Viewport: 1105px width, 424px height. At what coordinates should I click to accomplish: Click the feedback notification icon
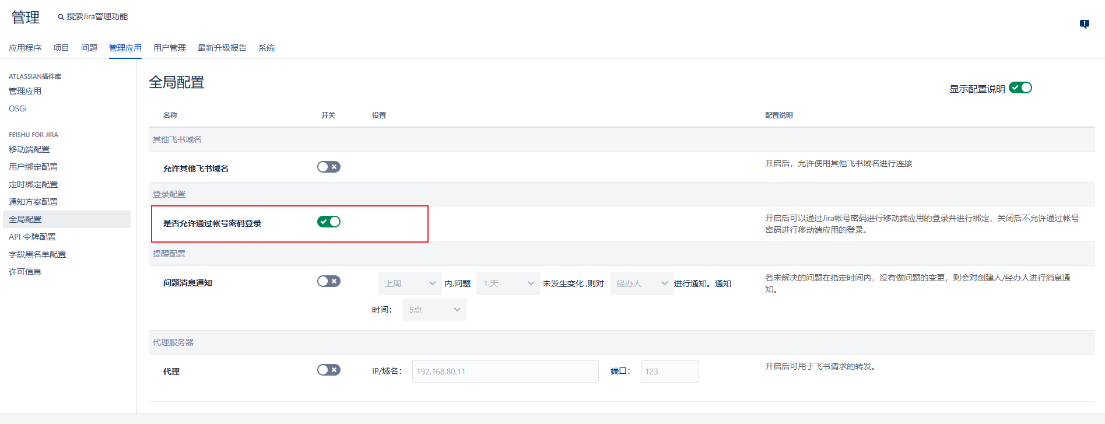click(1084, 24)
